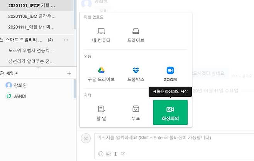
Task: Insert an @ mention
Action: point(108,154)
